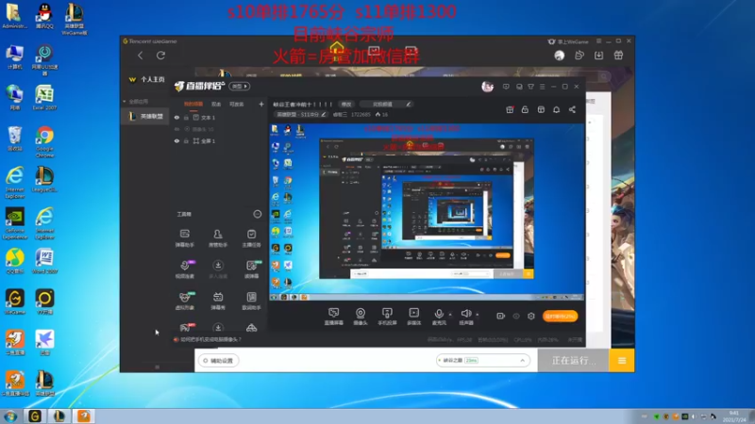This screenshot has width=755, height=424.
Task: Switch to the 我的场景 tab
Action: 193,104
